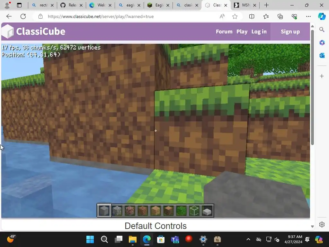Select the brick block in hotbar

click(x=130, y=210)
